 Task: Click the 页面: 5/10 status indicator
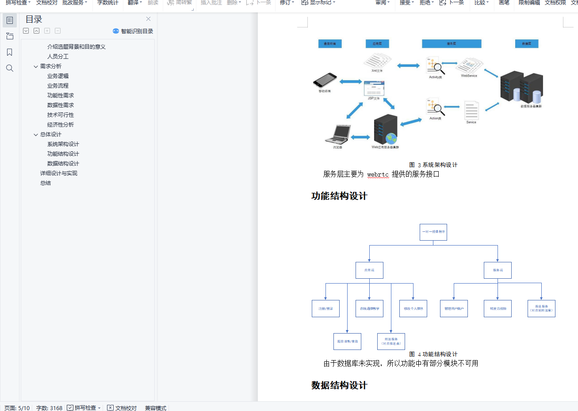pyautogui.click(x=17, y=408)
